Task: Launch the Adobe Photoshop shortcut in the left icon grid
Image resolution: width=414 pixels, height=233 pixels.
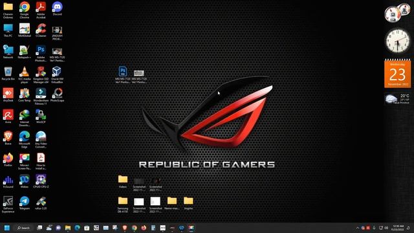Action: click(41, 53)
